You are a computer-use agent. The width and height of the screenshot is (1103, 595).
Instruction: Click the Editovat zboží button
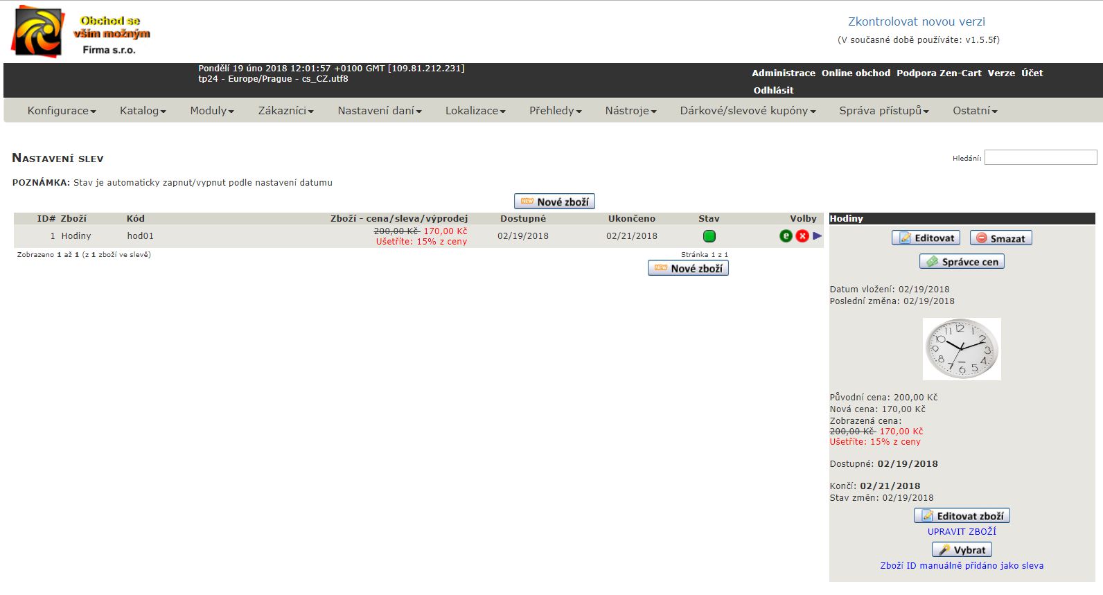pyautogui.click(x=962, y=516)
